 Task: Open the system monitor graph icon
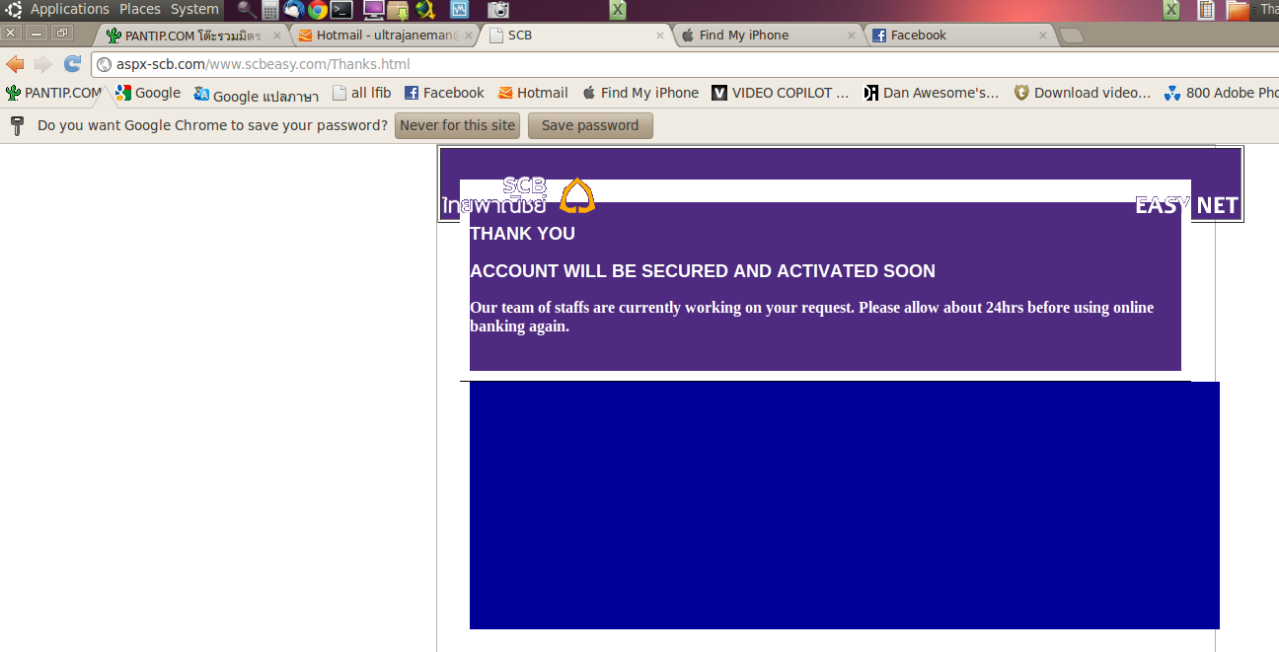[x=459, y=10]
